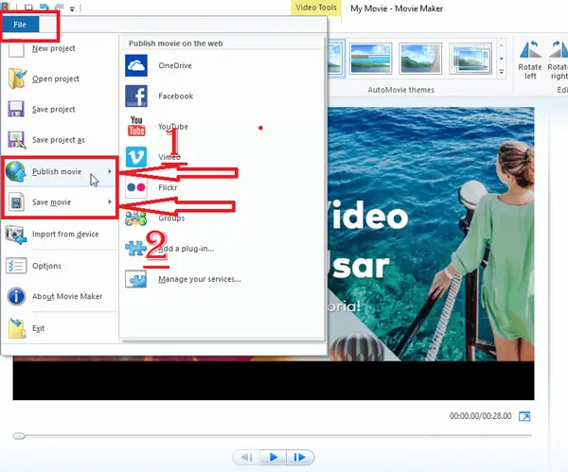
Task: Click the Rotate right icon
Action: 559,50
